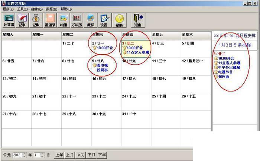
Task: Increase the month with the up arrow
Action: (42, 154)
